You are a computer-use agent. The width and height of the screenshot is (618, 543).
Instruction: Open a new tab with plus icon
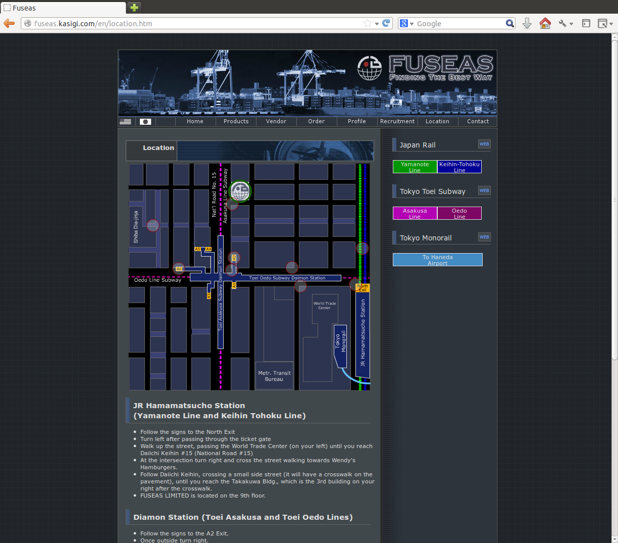click(x=134, y=8)
